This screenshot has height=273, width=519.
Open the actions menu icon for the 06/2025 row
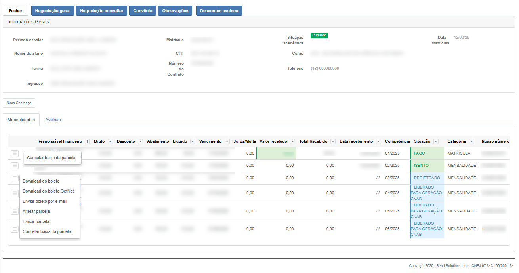coord(15,229)
